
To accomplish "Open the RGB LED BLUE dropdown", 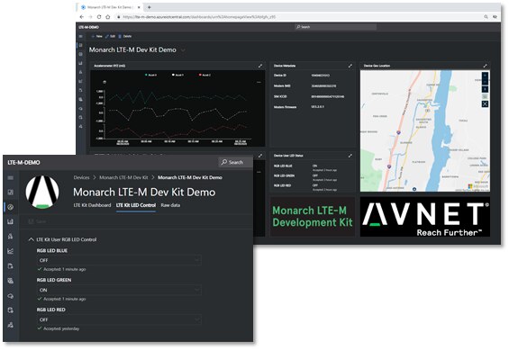I will 119,260.
